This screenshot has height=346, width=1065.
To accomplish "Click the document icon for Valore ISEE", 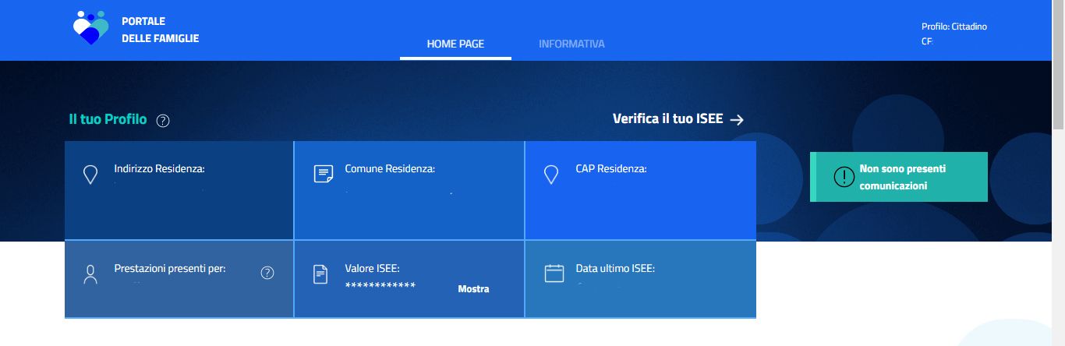I will coord(320,274).
